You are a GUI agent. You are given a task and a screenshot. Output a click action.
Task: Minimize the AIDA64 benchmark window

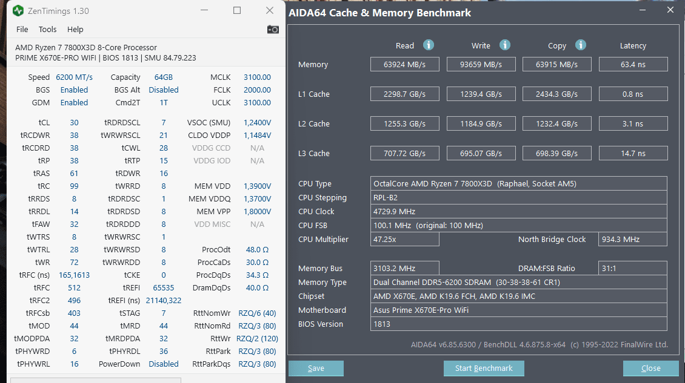coord(643,10)
